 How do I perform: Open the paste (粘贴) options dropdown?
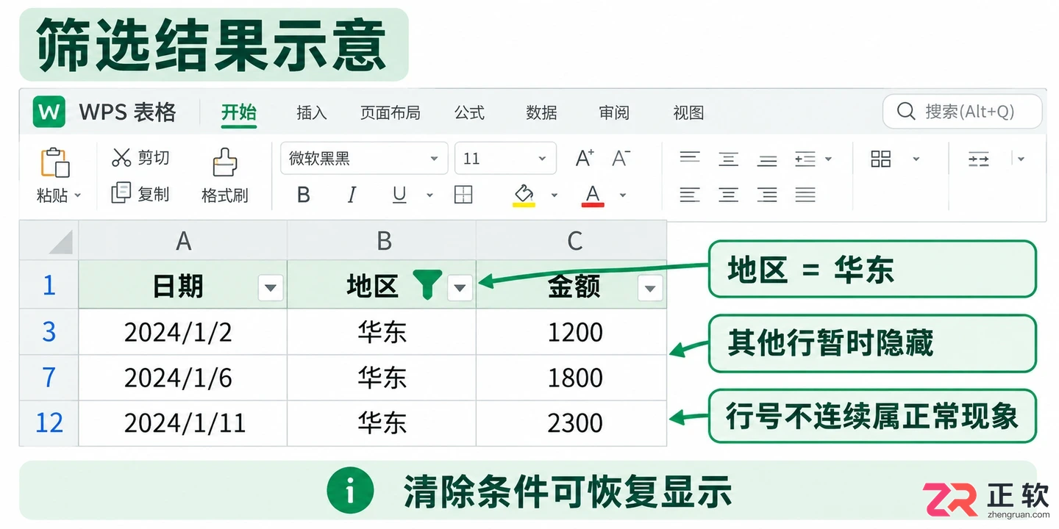click(78, 195)
